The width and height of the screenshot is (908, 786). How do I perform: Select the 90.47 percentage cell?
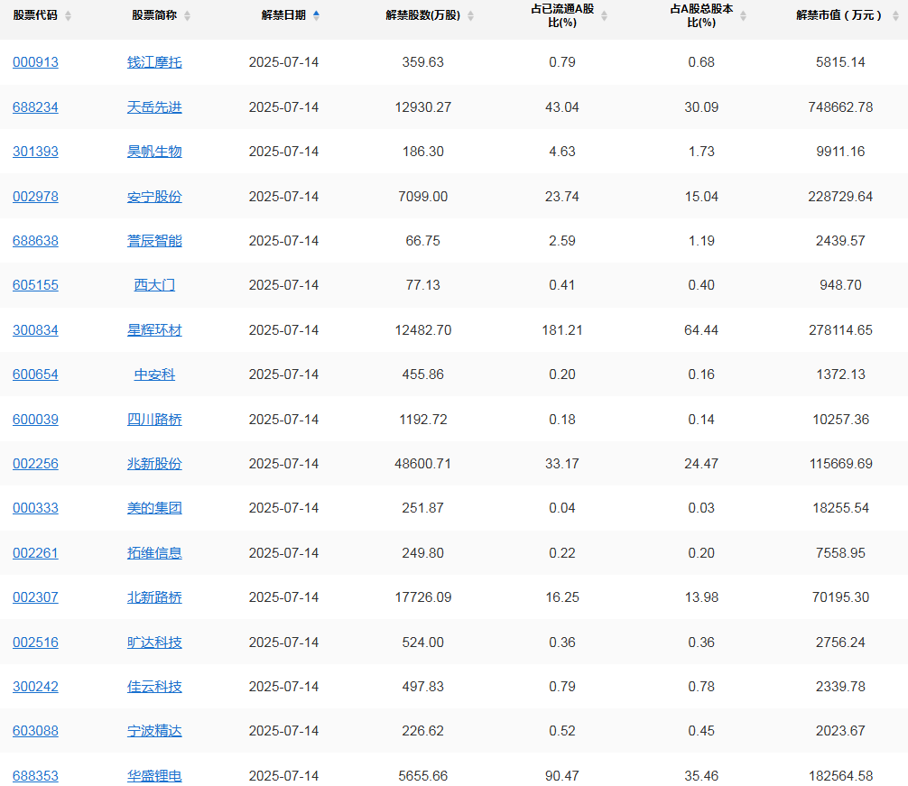(x=562, y=776)
